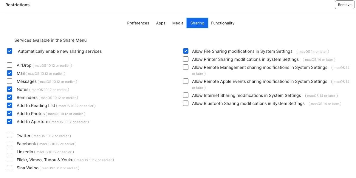Check the LinkedIn checkbox
Viewport: 356px width, 178px height.
click(x=10, y=152)
